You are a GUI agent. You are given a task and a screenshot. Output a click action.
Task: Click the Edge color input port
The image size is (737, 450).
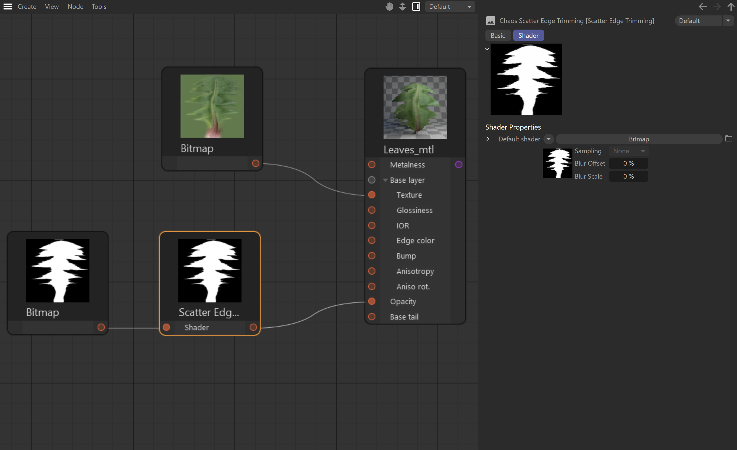[372, 241]
